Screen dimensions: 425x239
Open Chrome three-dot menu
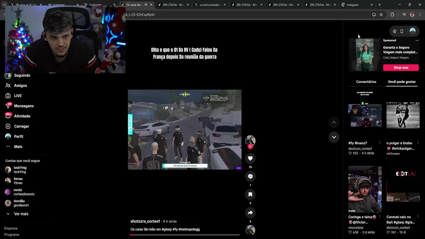click(x=420, y=15)
